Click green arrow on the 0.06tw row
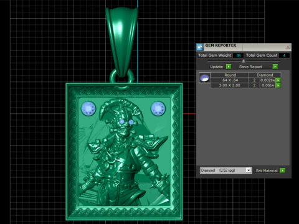This screenshot has width=299, height=224. (278, 85)
